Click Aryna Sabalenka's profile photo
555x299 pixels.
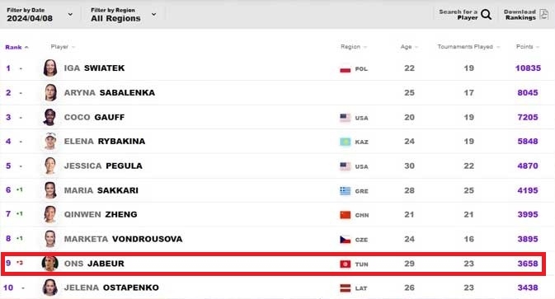(x=50, y=92)
